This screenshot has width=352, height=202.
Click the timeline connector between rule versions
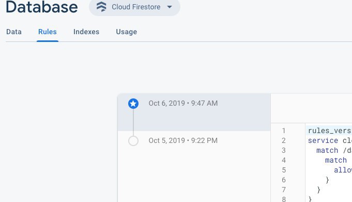133,122
